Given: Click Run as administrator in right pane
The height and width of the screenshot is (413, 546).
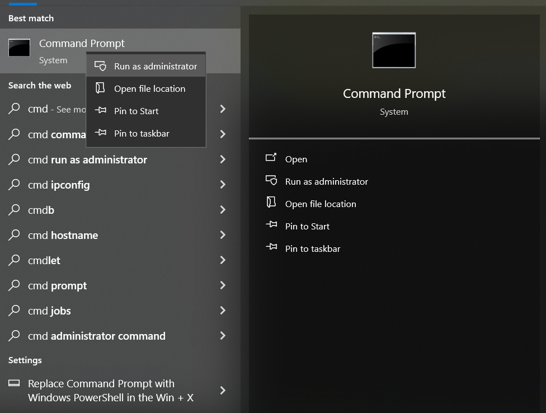Looking at the screenshot, I should pos(326,181).
